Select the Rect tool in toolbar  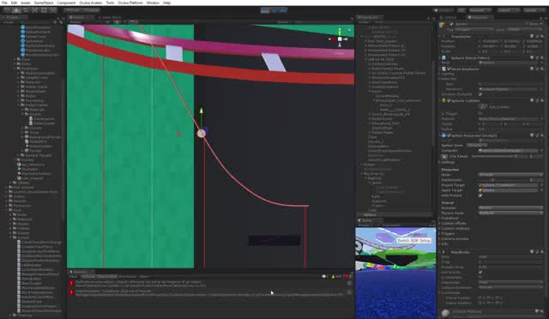click(x=44, y=10)
